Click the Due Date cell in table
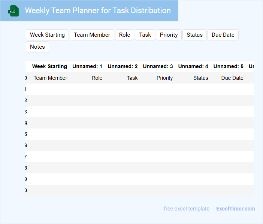 [232, 78]
